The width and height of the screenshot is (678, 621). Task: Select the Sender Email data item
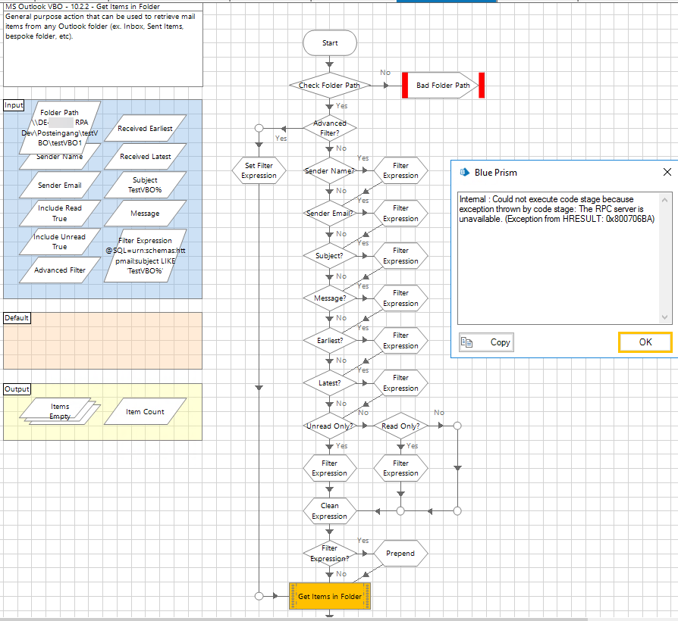coord(60,185)
